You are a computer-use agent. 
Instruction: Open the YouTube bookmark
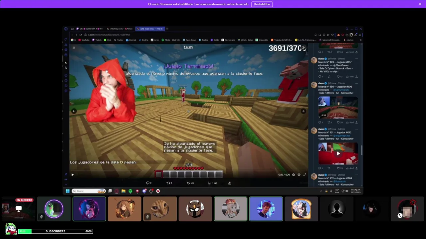tap(84, 40)
